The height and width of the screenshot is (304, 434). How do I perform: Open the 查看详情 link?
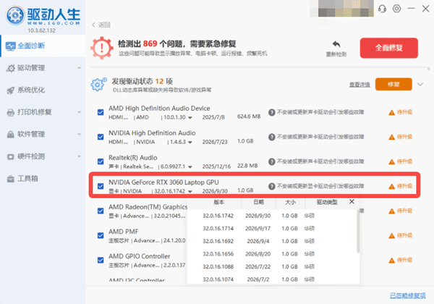359,85
